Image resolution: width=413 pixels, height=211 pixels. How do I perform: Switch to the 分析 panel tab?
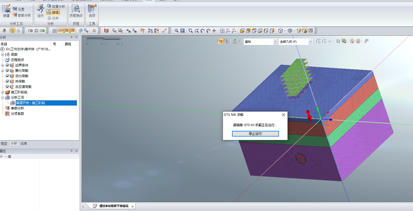click(14, 144)
